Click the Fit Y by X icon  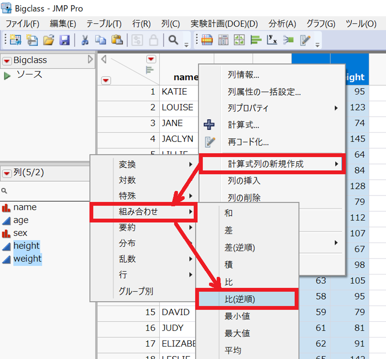[x=272, y=40]
